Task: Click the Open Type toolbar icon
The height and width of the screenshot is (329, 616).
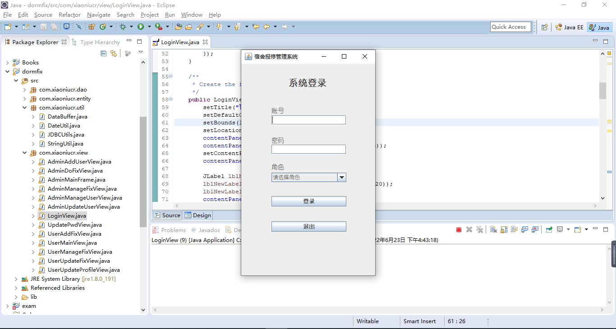Action: click(x=178, y=27)
